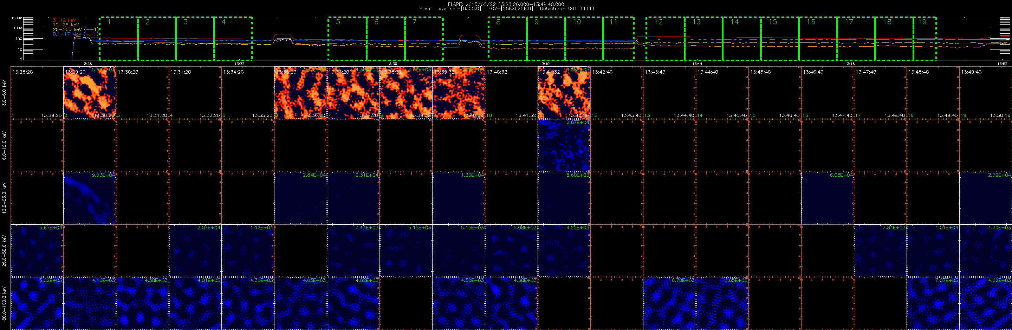The height and width of the screenshot is (330, 1012).
Task: Open the 25.0-50.0 keV image labeled 5.67E+04
Action: pos(37,251)
